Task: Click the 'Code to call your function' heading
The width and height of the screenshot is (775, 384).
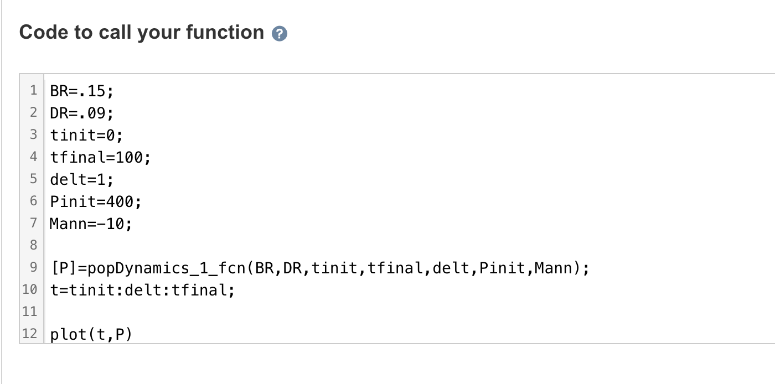Action: pos(142,33)
